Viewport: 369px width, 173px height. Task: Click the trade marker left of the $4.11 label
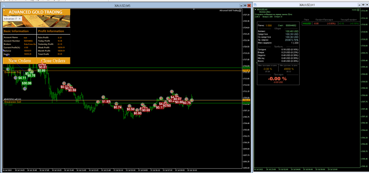click(x=16, y=78)
